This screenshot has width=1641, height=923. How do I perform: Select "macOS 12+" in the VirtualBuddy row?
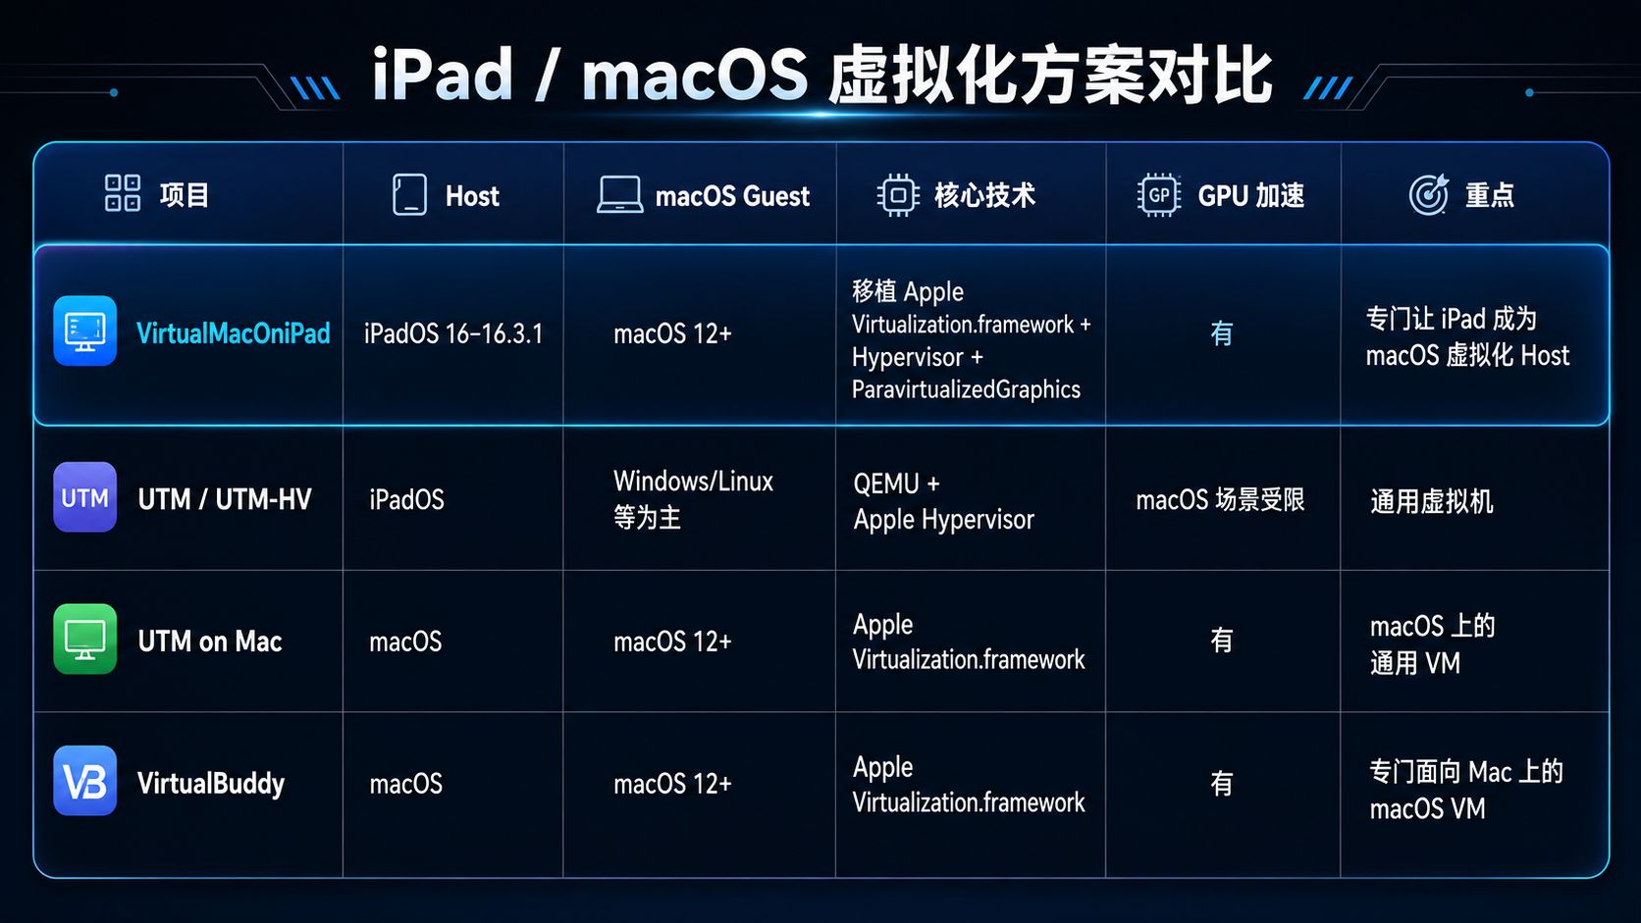tap(673, 784)
